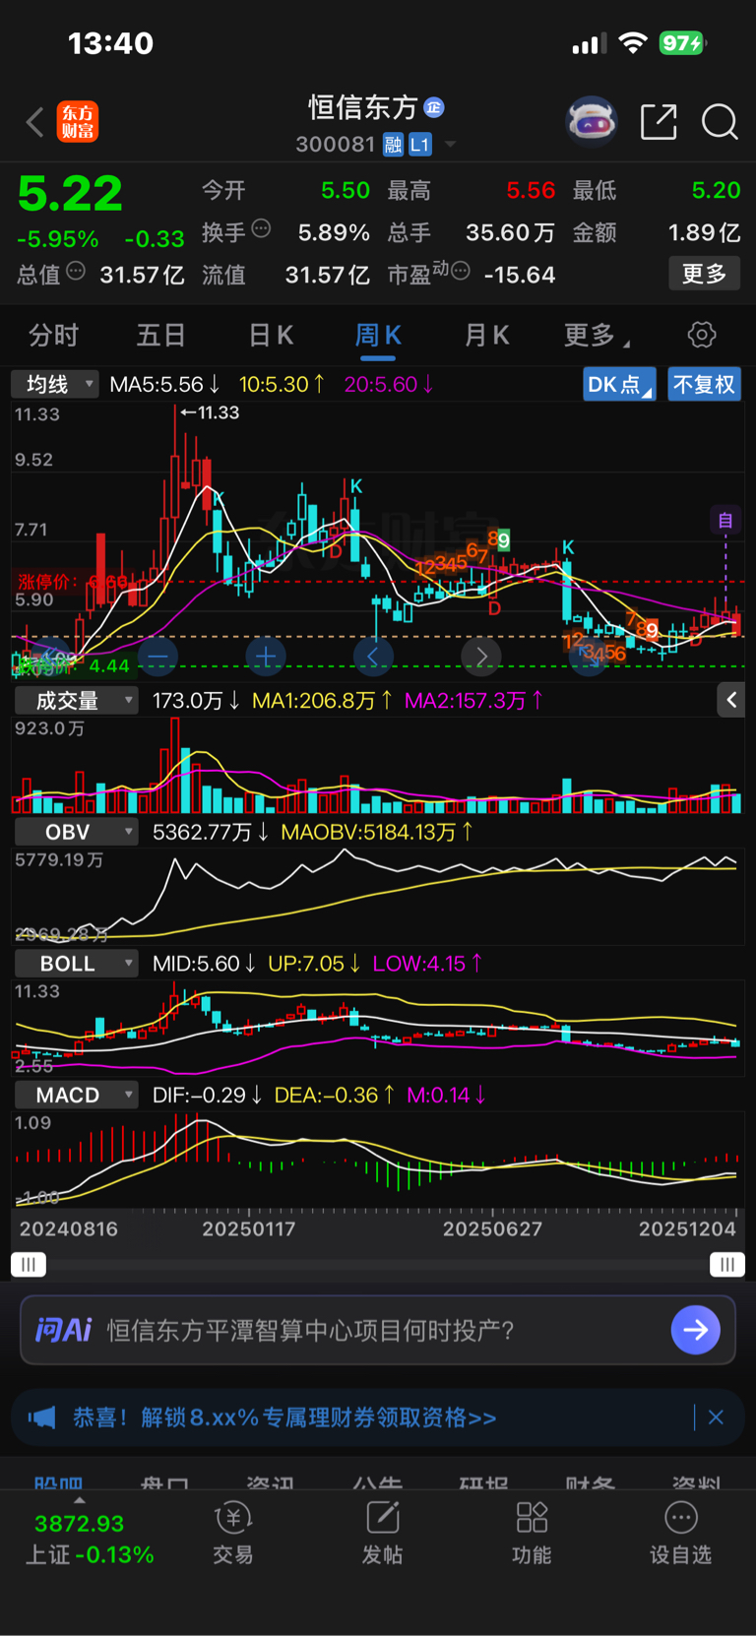Open the BOLL indicator dropdown
Viewport: 756px width, 1636px height.
[76, 964]
